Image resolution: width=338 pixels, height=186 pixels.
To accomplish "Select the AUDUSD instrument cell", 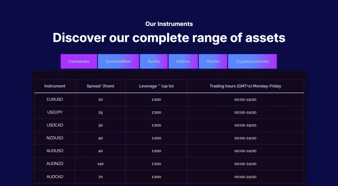I will click(x=55, y=151).
